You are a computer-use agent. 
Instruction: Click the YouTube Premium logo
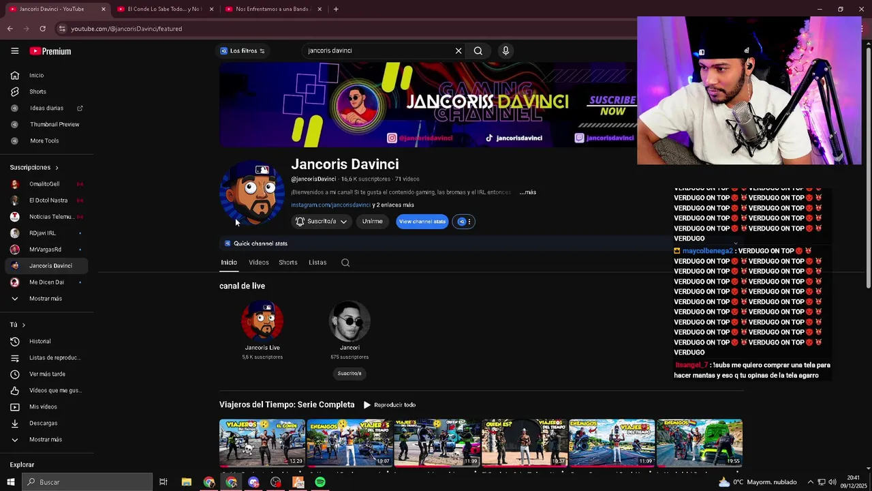click(50, 51)
